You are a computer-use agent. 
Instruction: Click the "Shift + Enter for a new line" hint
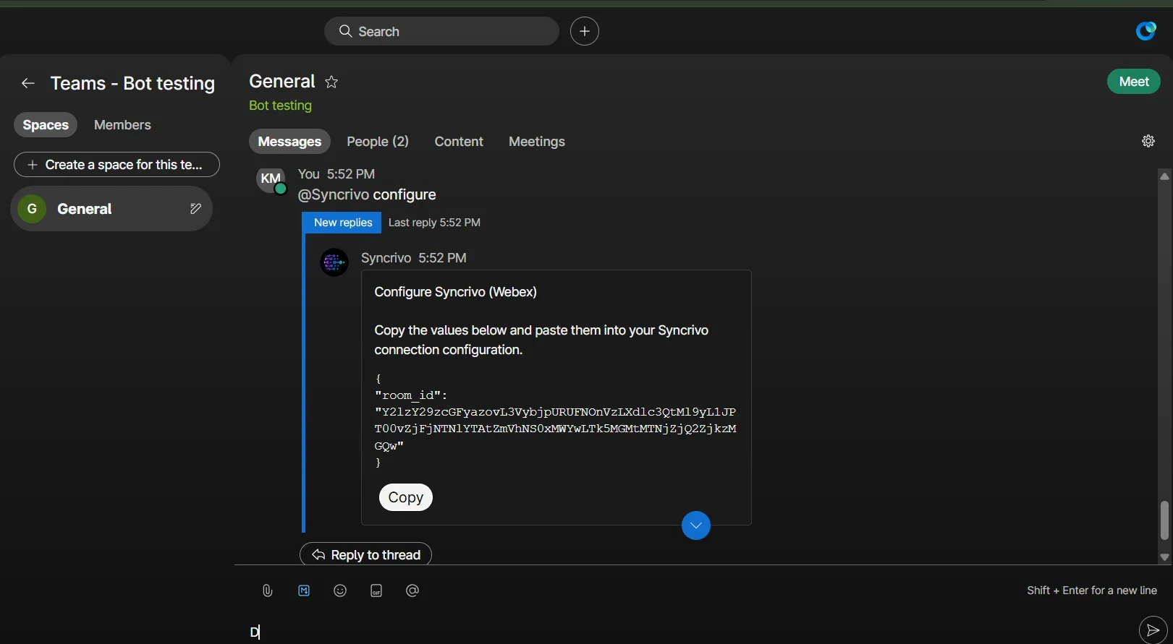click(x=1091, y=591)
